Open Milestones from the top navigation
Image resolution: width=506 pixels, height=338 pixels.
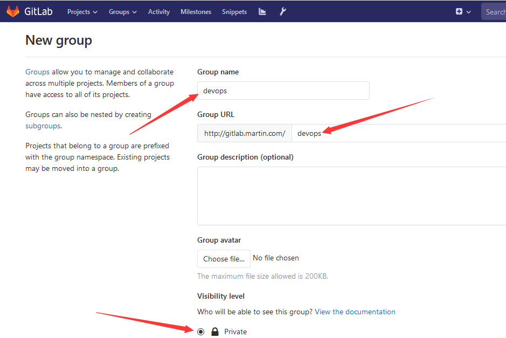[x=196, y=12]
